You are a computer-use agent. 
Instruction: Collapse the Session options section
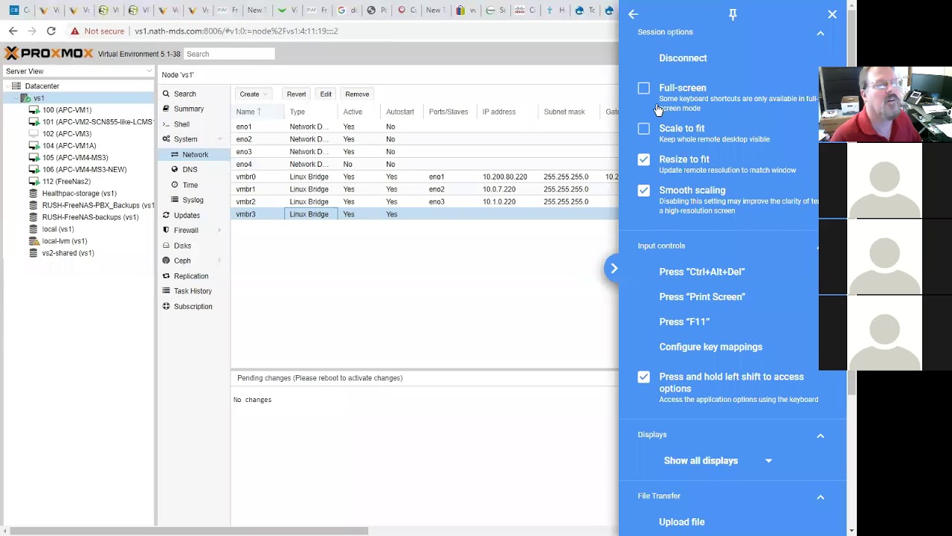[820, 33]
